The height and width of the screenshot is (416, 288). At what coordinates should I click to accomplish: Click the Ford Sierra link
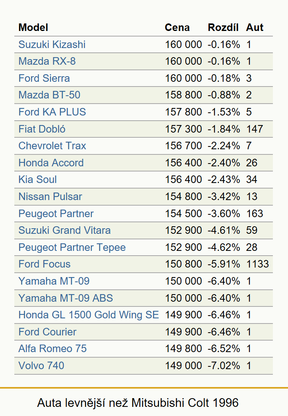pos(44,78)
